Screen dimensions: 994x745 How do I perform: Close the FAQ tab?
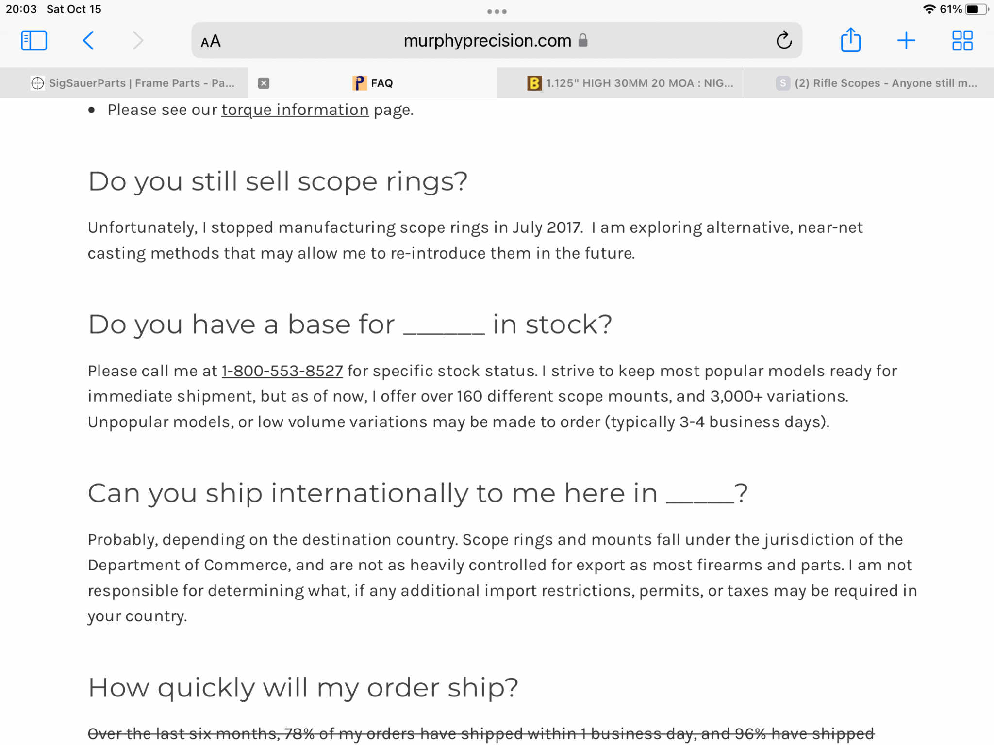[264, 83]
